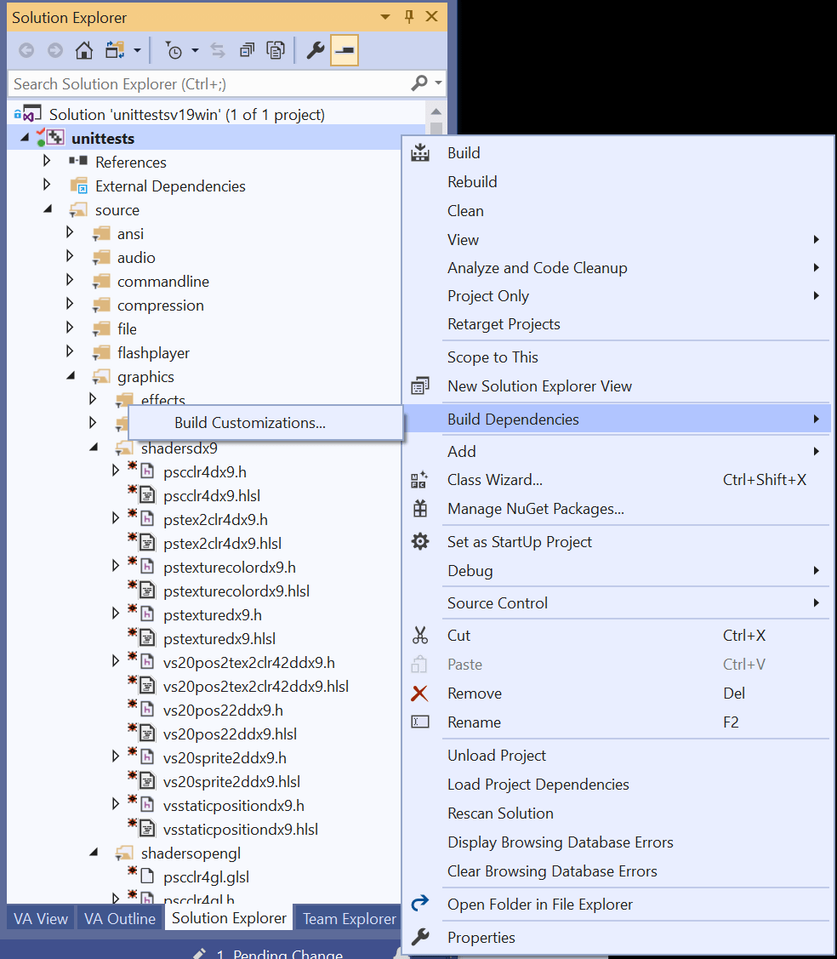
Task: Select the Home toolbar icon in Solution Explorer
Action: coord(83,50)
